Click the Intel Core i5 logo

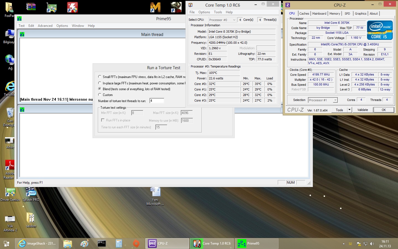pos(380,30)
